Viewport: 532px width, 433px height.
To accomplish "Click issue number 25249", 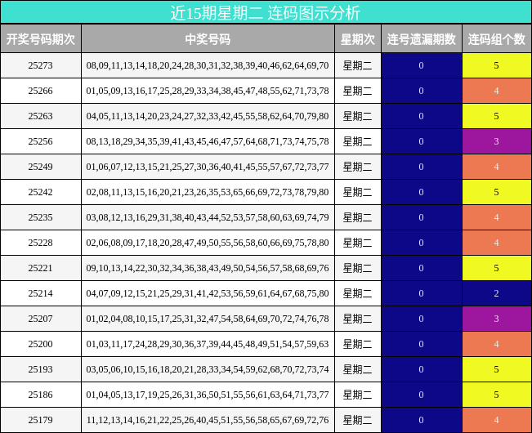I will point(41,167).
